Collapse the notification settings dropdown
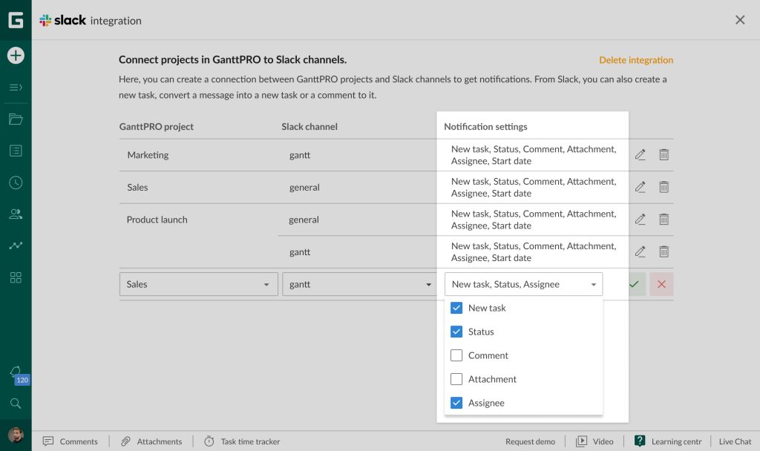This screenshot has width=760, height=451. point(523,284)
